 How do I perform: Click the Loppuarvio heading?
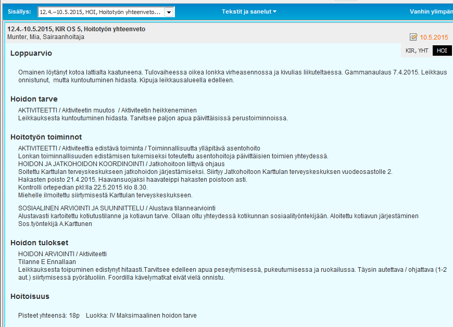pos(31,53)
